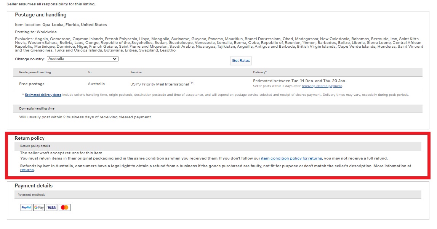437x229 pixels.
Task: Click the Delivery* column header
Action: [260, 73]
